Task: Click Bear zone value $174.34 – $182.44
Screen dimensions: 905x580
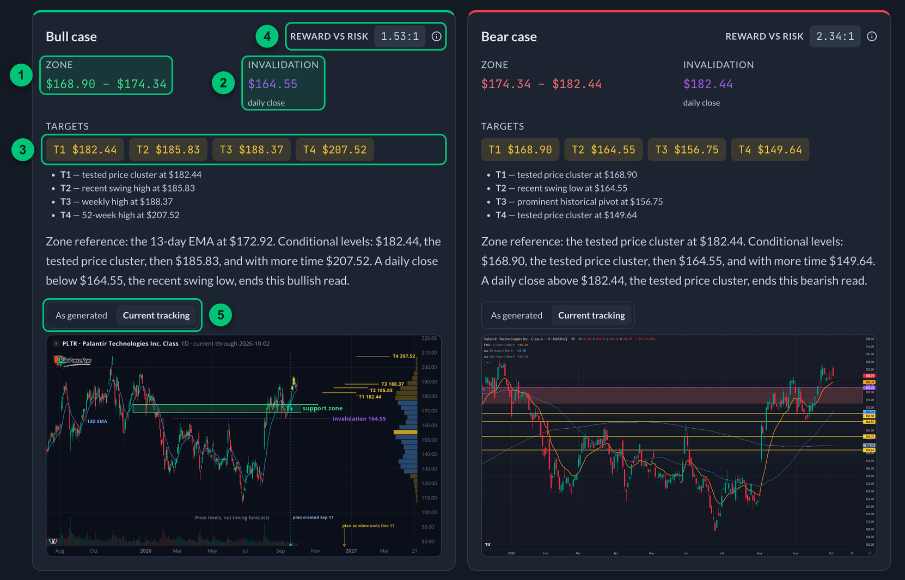Action: (541, 84)
